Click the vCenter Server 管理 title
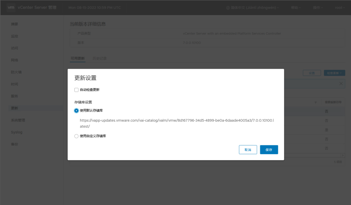351x205 pixels. point(37,7)
